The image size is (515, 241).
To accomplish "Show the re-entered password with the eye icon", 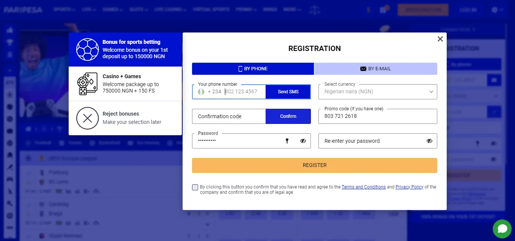I will (x=429, y=141).
